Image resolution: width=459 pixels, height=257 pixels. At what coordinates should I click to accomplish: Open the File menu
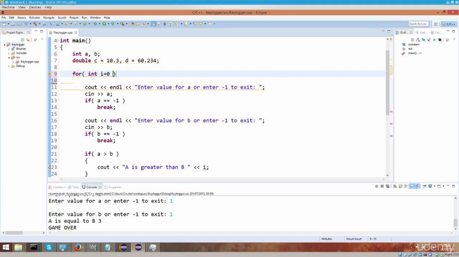pos(4,17)
